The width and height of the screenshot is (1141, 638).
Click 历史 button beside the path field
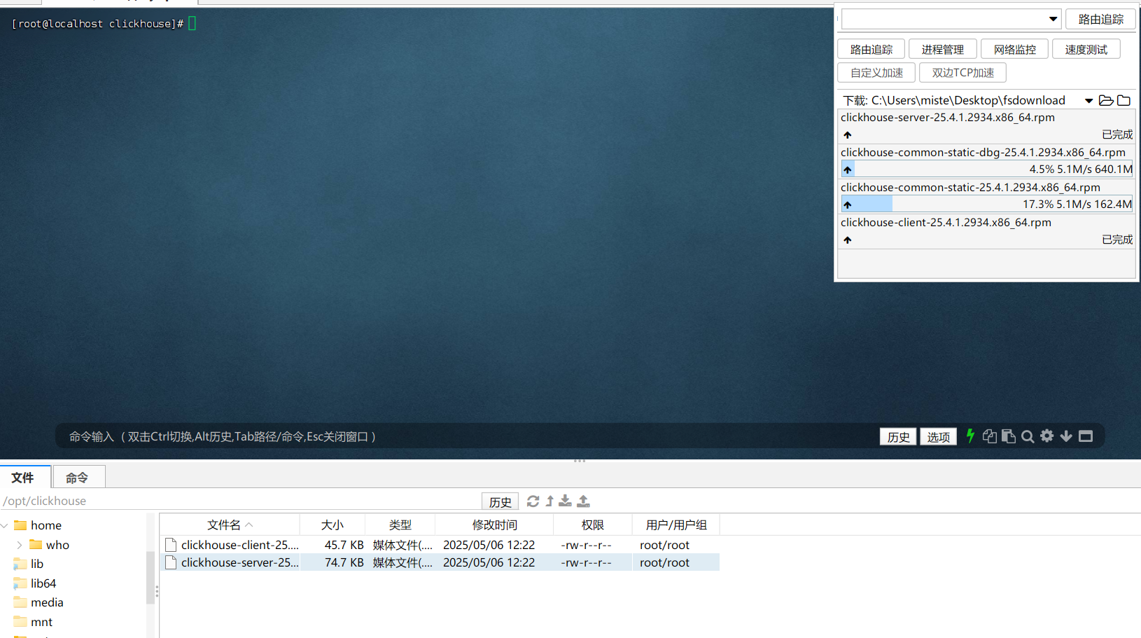click(x=500, y=501)
